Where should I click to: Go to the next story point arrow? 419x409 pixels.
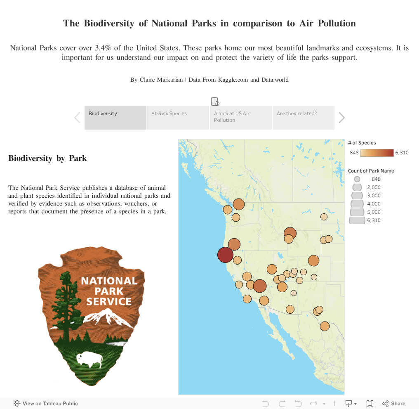[341, 118]
